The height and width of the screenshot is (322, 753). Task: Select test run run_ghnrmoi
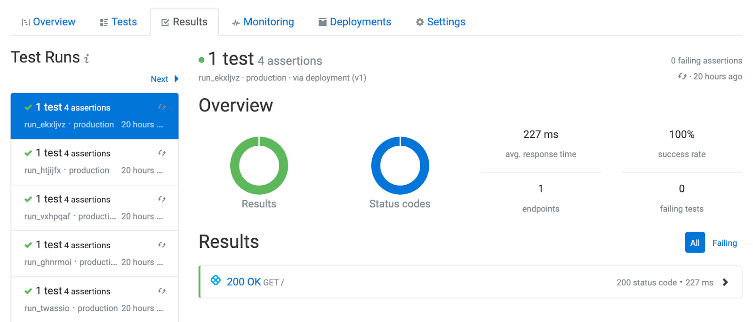(95, 254)
